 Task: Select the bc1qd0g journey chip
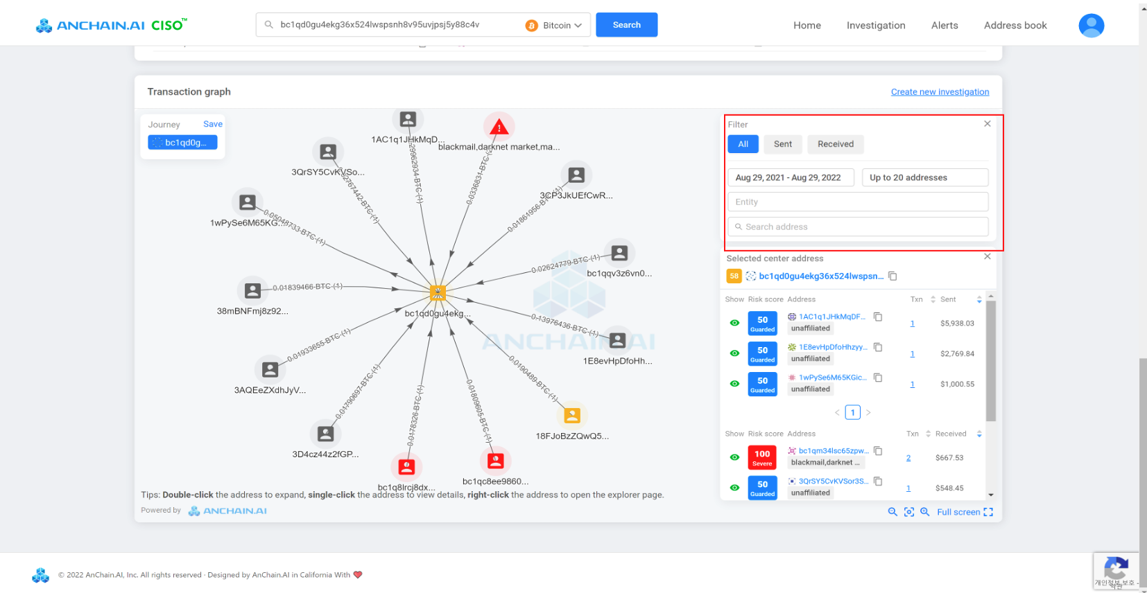[182, 143]
